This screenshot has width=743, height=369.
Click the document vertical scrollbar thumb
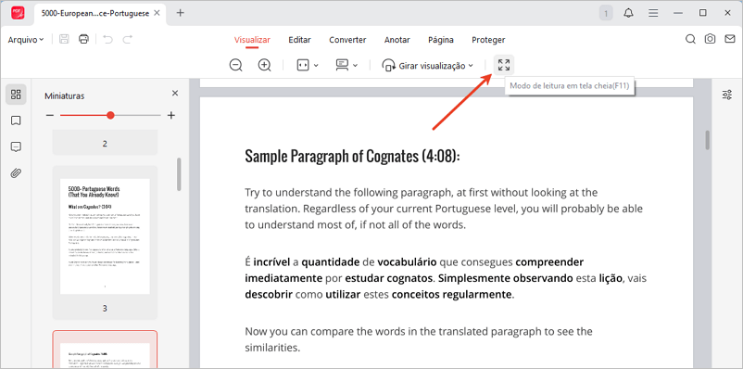point(708,140)
